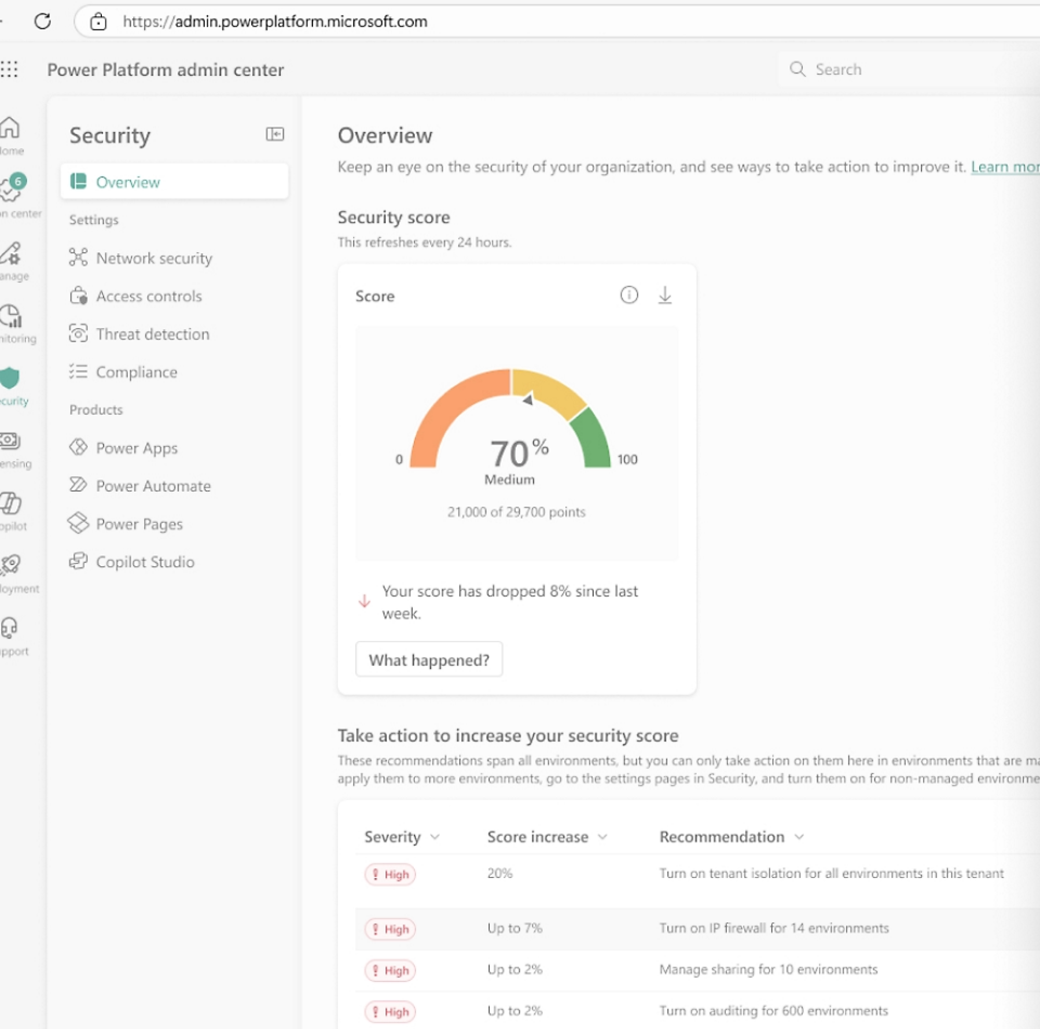Open the Recommendation column dropdown

(x=799, y=837)
